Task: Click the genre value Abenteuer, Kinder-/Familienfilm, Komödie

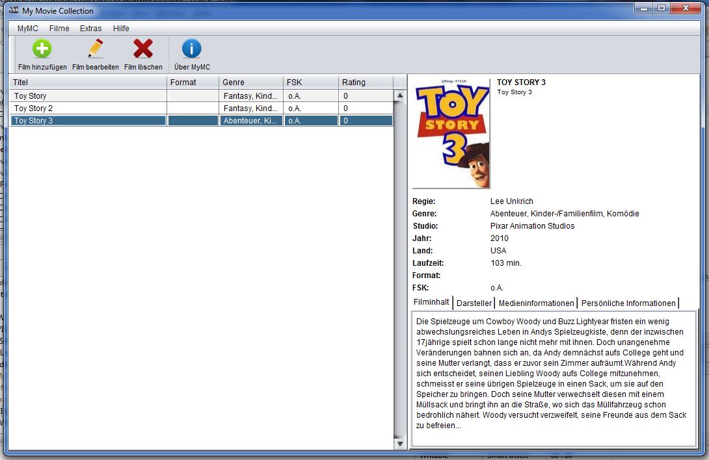Action: tap(565, 214)
